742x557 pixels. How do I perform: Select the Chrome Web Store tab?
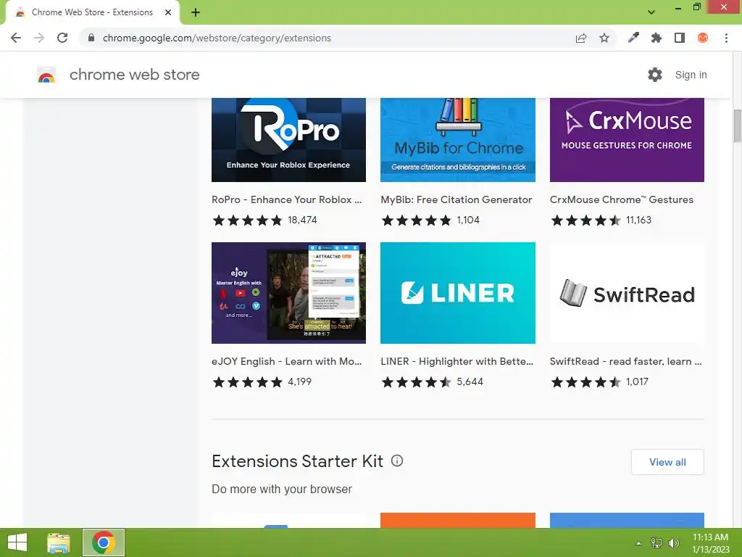pyautogui.click(x=92, y=12)
